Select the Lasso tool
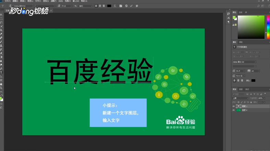The image size is (270, 151). coord(1,22)
